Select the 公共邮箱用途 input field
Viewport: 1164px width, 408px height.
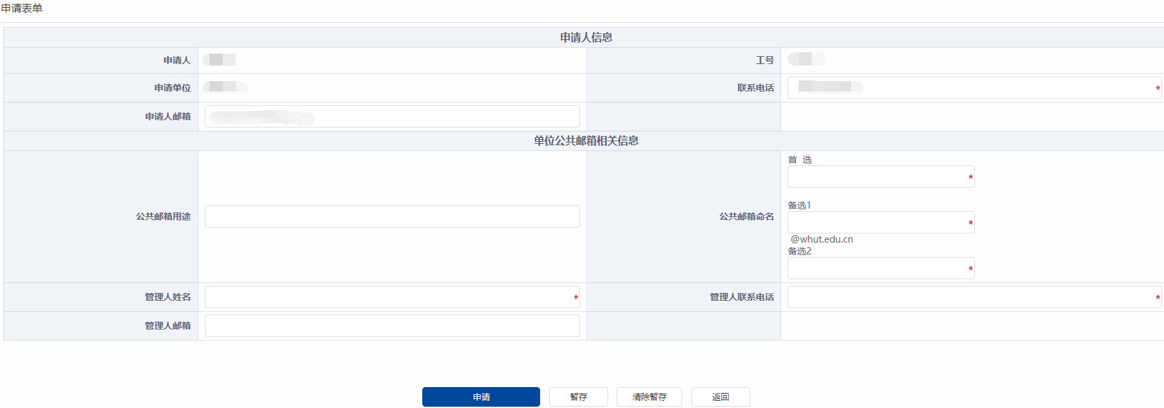(391, 216)
